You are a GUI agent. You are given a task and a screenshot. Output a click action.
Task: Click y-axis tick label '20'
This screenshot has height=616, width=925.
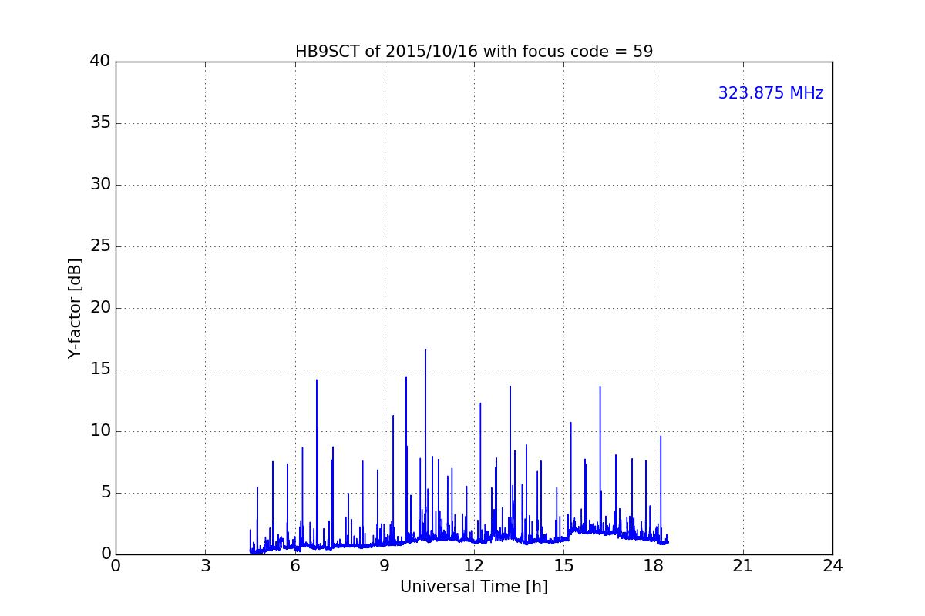pos(100,308)
